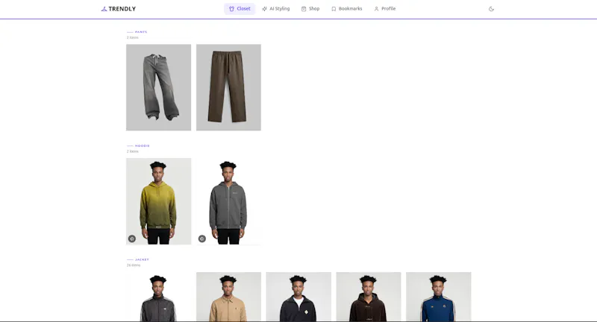Viewport: 597px width, 322px height.
Task: Open the Shop tab
Action: [x=310, y=9]
